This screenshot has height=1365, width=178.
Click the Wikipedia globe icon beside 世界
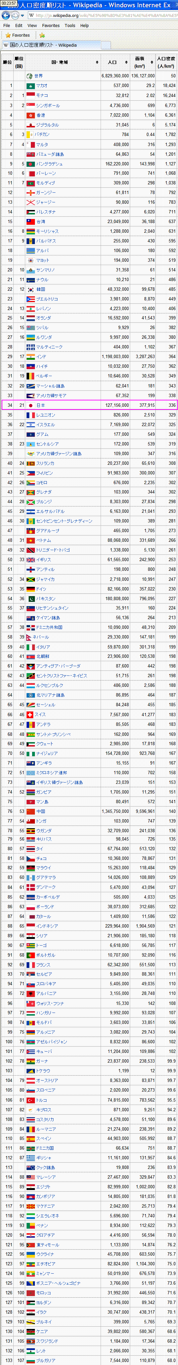point(31,76)
